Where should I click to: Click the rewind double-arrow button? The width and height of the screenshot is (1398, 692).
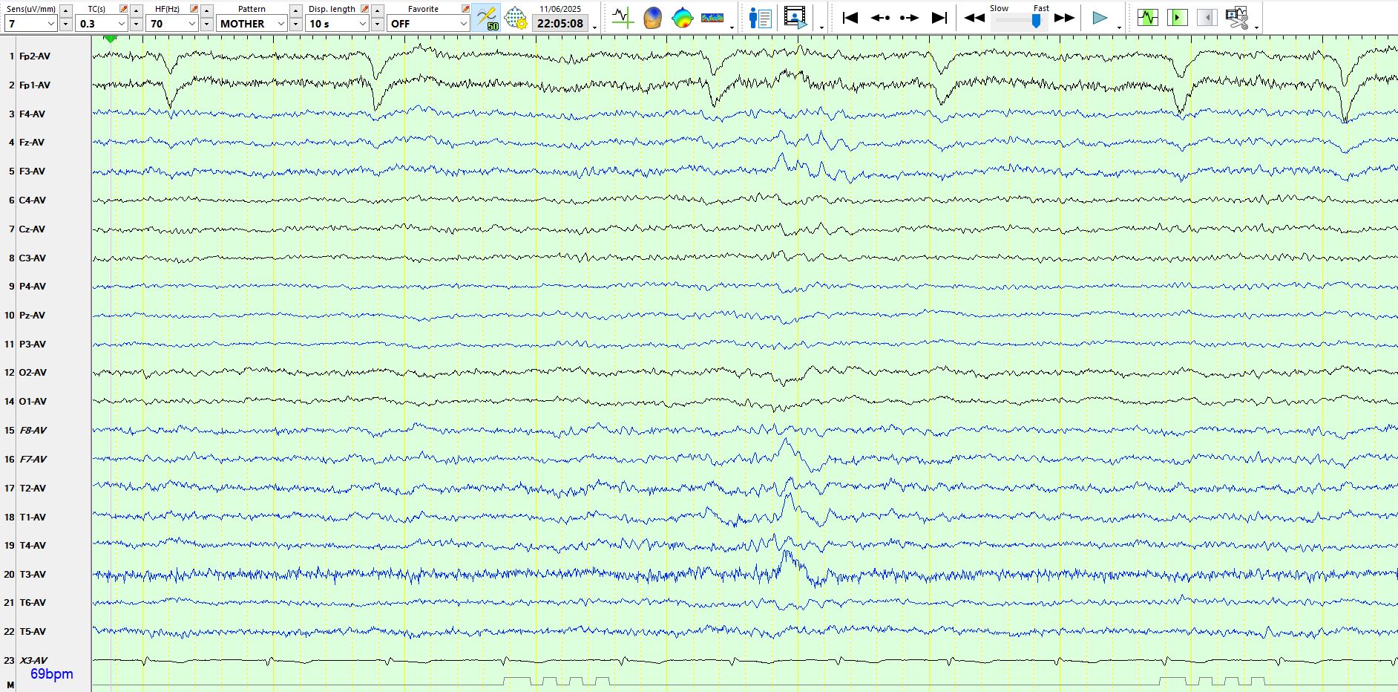coord(974,18)
